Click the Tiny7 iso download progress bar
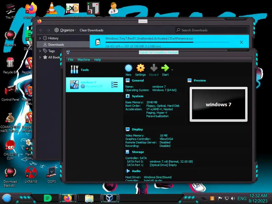Image resolution: width=272 pixels, height=204 pixels. (167, 42)
